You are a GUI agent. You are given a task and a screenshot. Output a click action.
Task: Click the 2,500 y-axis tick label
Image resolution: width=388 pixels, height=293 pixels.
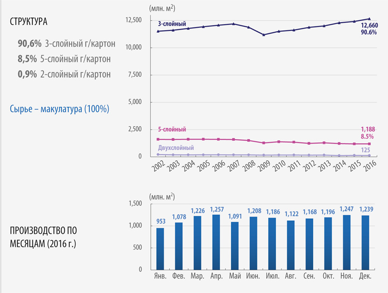[135, 129]
